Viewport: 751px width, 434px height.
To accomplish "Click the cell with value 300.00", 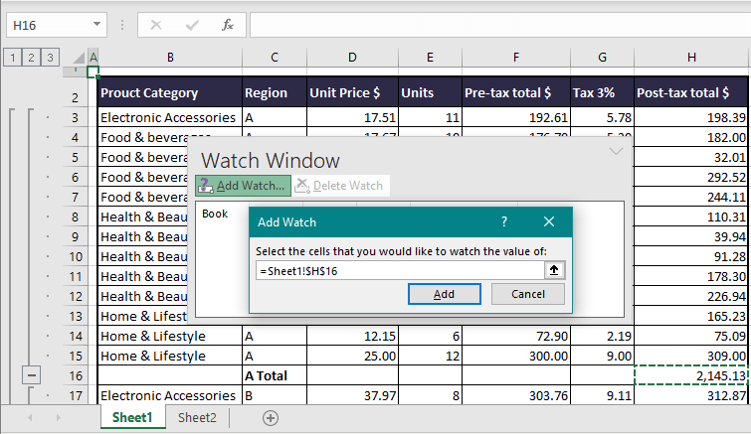I will pyautogui.click(x=516, y=357).
